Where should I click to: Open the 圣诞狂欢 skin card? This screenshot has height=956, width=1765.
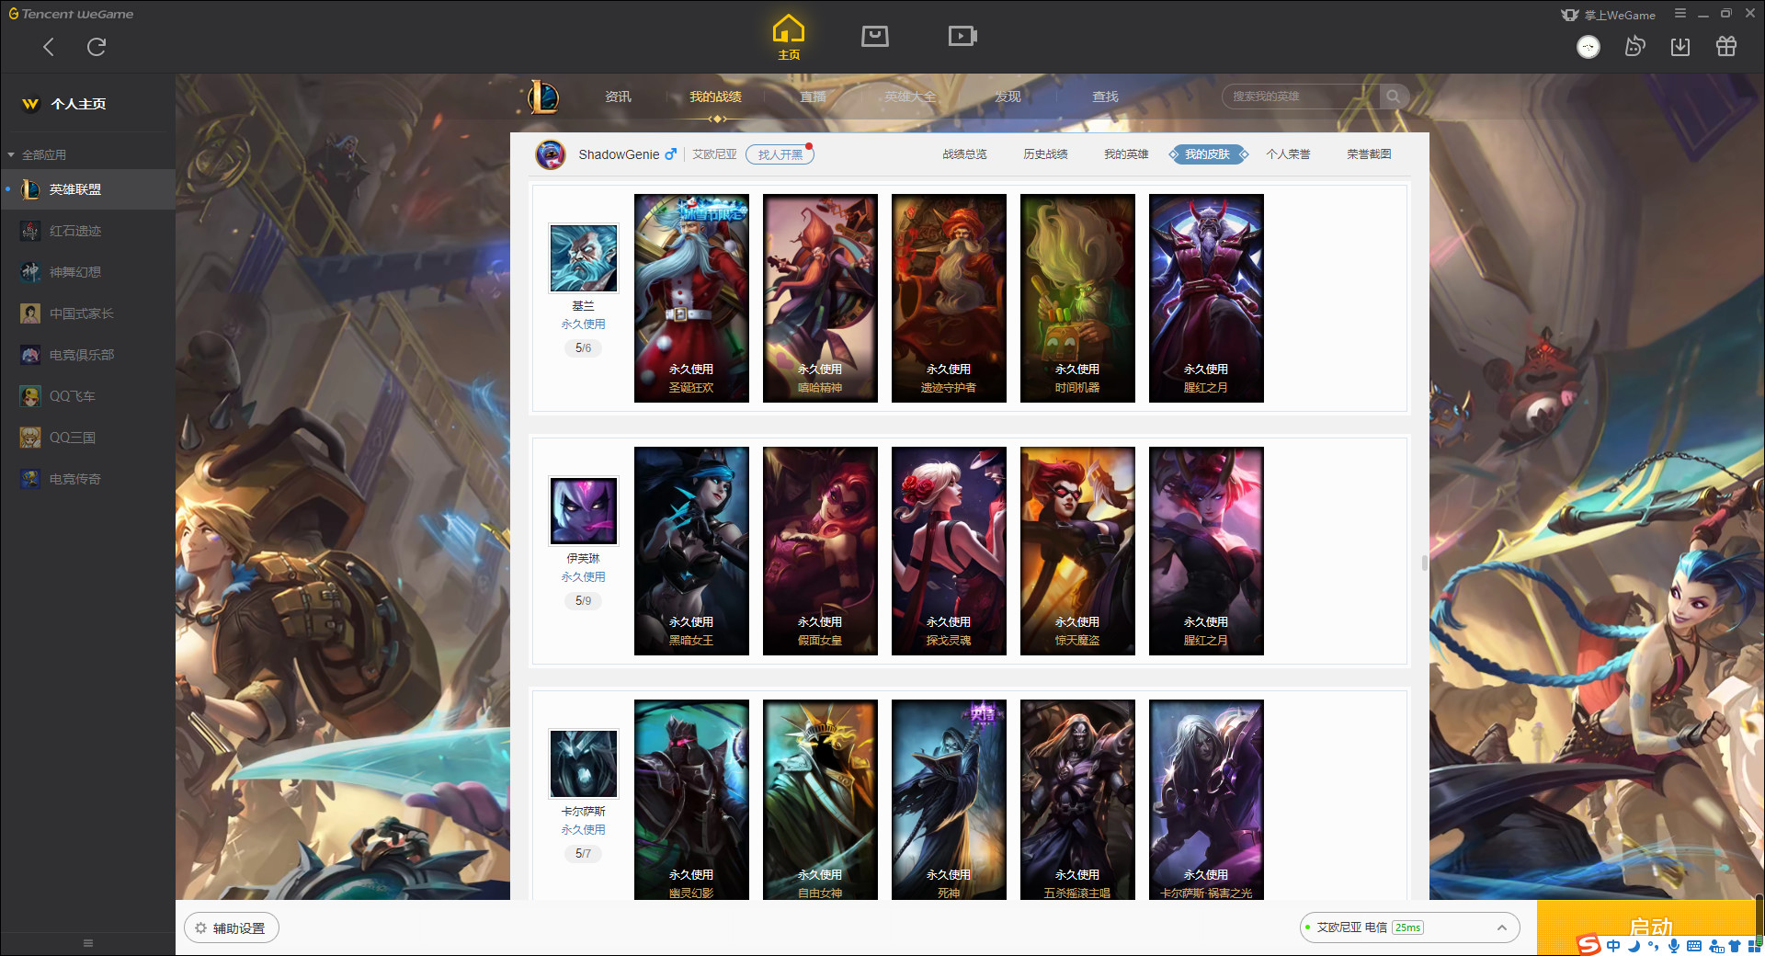point(691,298)
